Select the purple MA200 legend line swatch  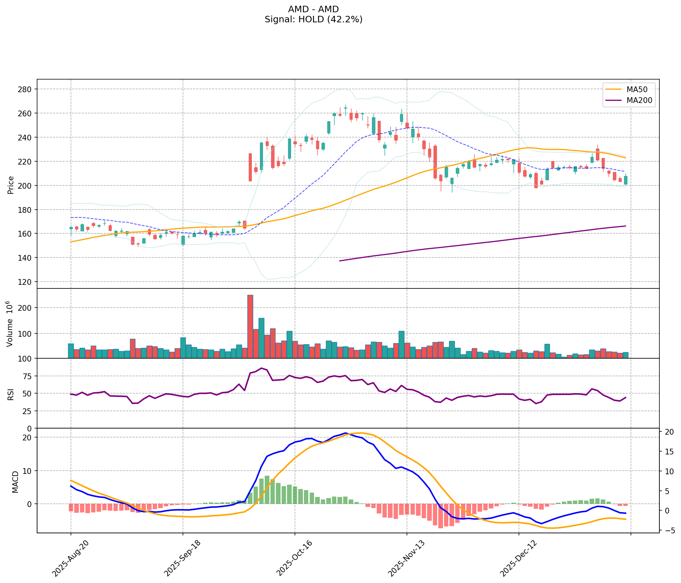point(613,101)
